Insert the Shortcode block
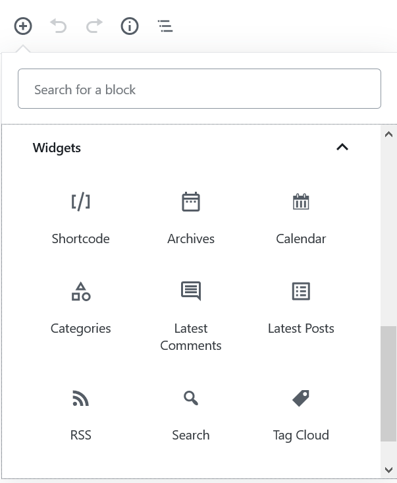The image size is (397, 483). tap(80, 218)
